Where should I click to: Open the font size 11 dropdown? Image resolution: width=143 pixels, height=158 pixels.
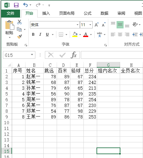(x=90, y=25)
